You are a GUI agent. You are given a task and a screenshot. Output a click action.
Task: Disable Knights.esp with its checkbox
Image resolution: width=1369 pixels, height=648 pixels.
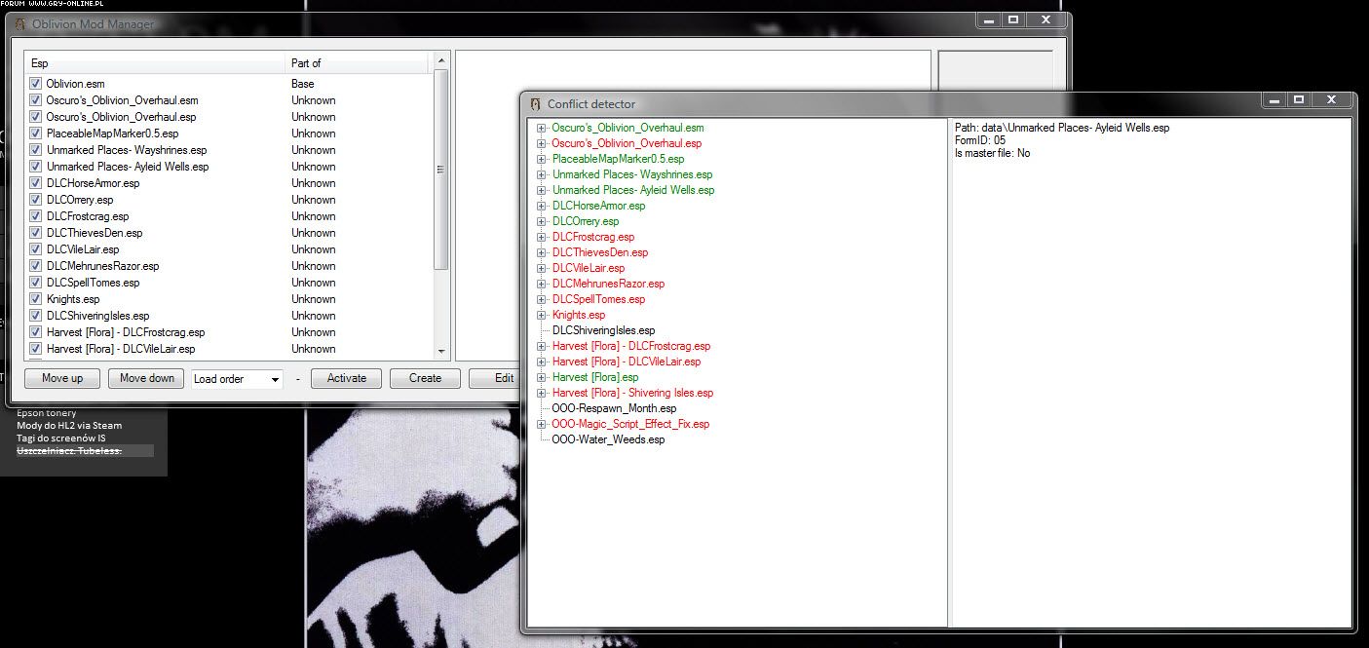pos(35,299)
